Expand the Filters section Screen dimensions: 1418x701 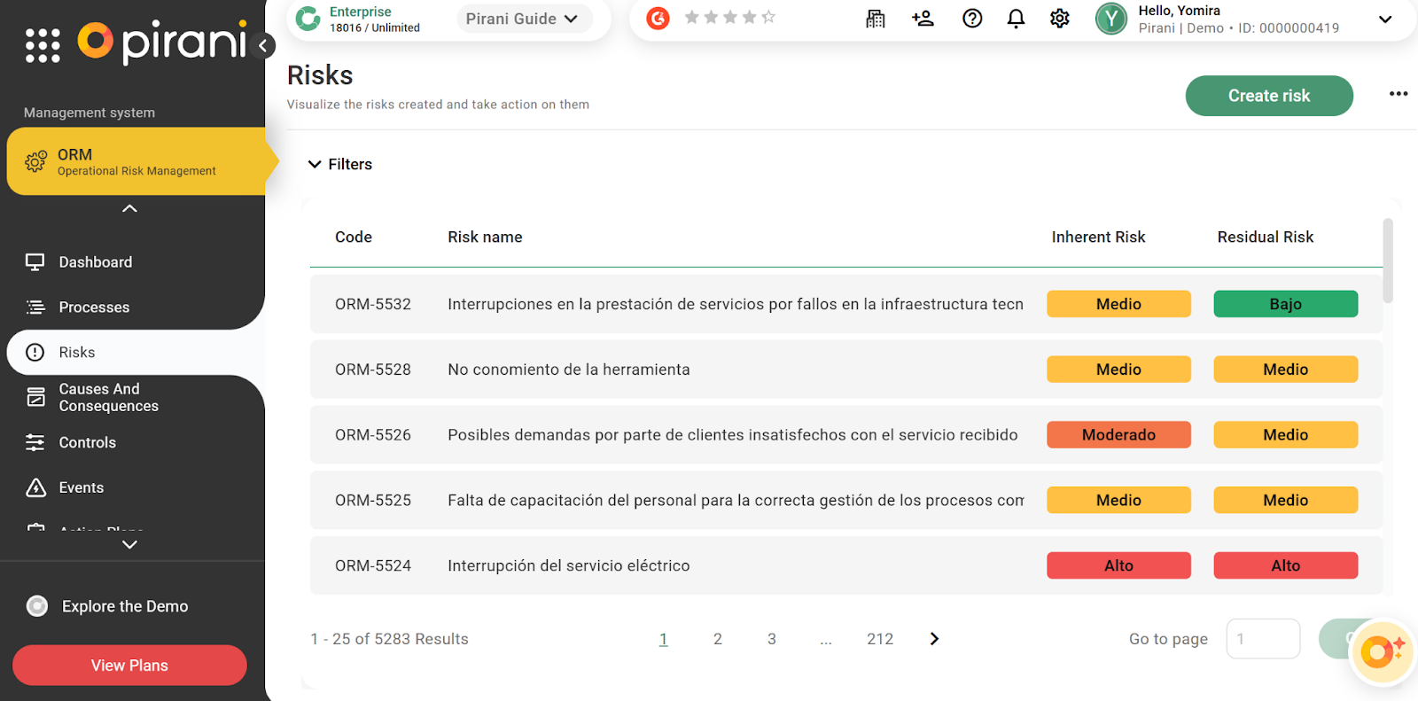coord(339,164)
